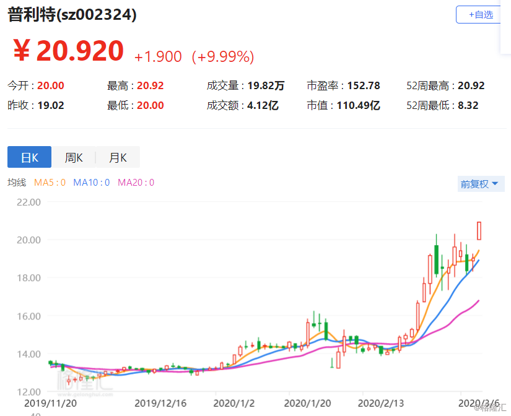Viewport: 511px width, 416px height.
Task: Click 最低 value 20.00
Action: tap(151, 105)
